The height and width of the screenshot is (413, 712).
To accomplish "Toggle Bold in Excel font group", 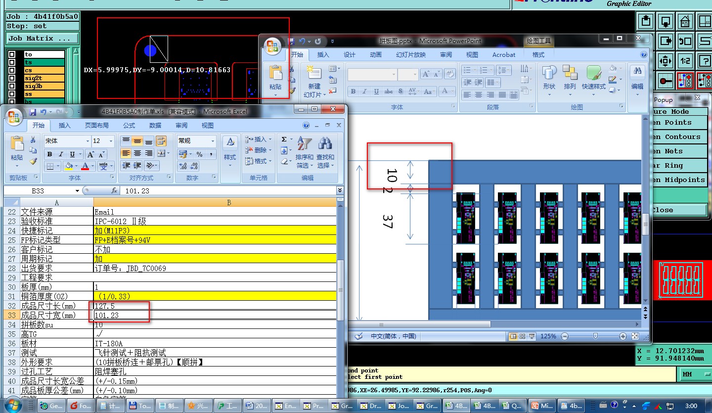I will click(49, 154).
